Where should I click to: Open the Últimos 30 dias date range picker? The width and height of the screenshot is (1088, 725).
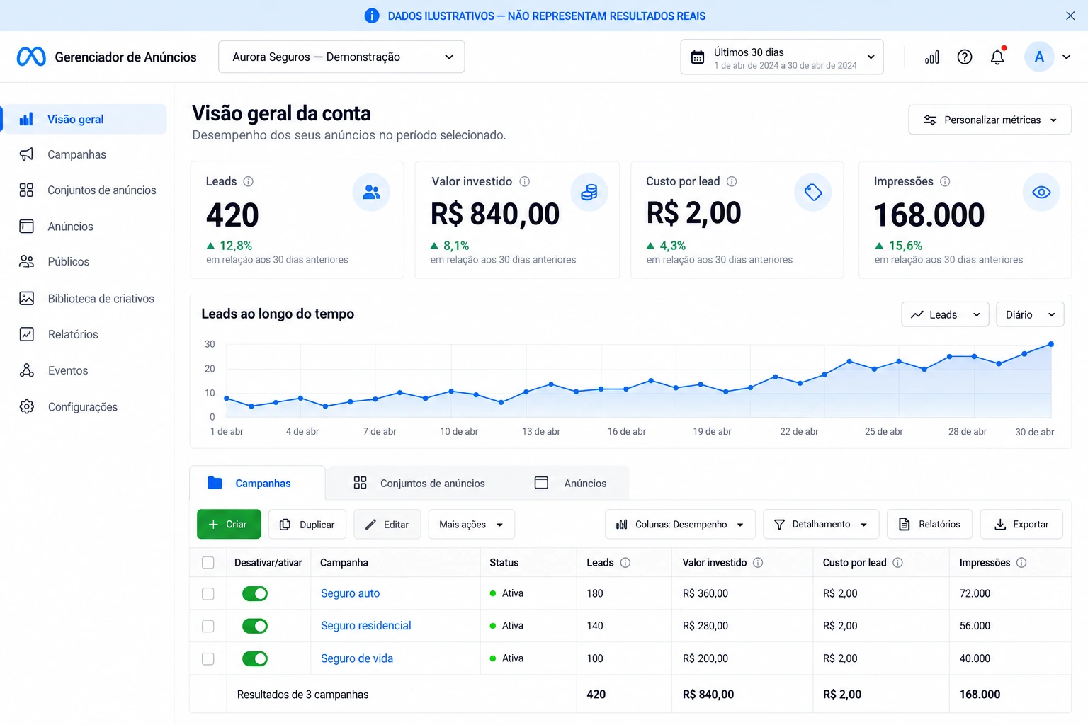[x=782, y=57]
